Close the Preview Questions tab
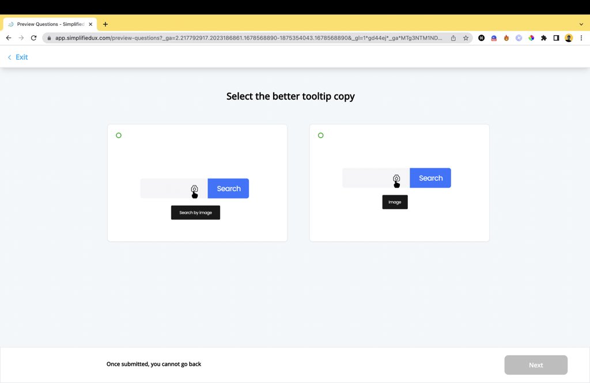The image size is (590, 383). click(x=90, y=24)
